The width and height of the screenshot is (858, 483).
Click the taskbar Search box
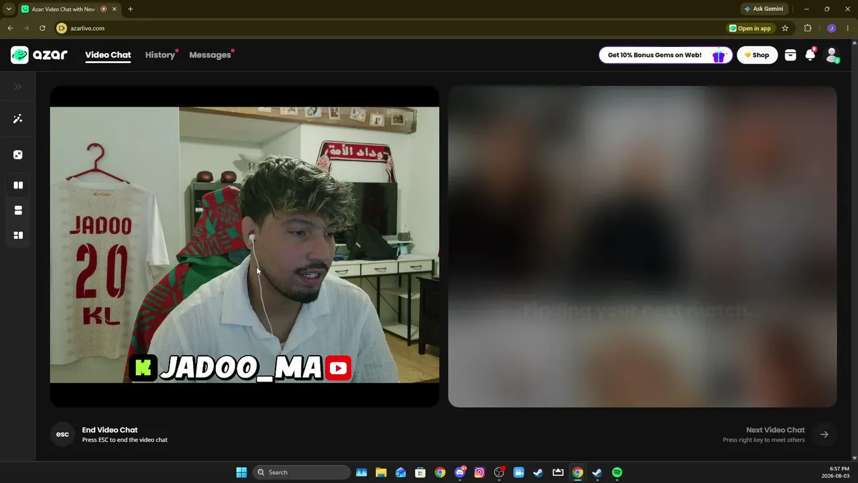(302, 472)
